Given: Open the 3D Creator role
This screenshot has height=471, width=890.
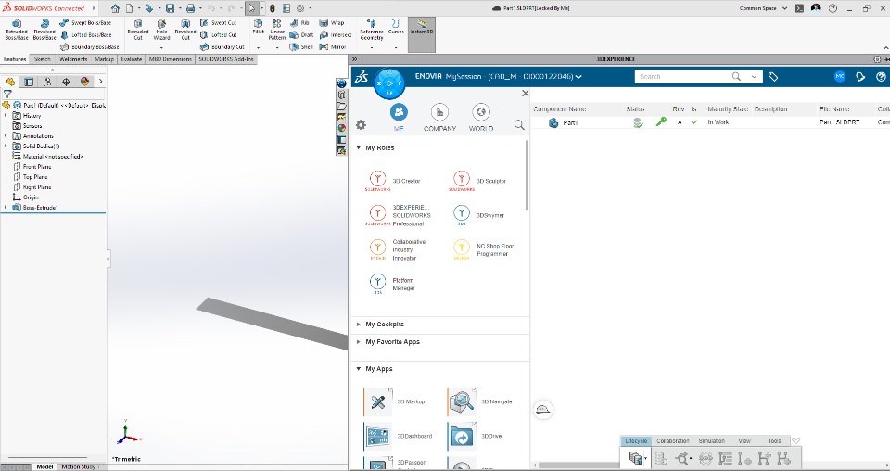Looking at the screenshot, I should point(393,181).
